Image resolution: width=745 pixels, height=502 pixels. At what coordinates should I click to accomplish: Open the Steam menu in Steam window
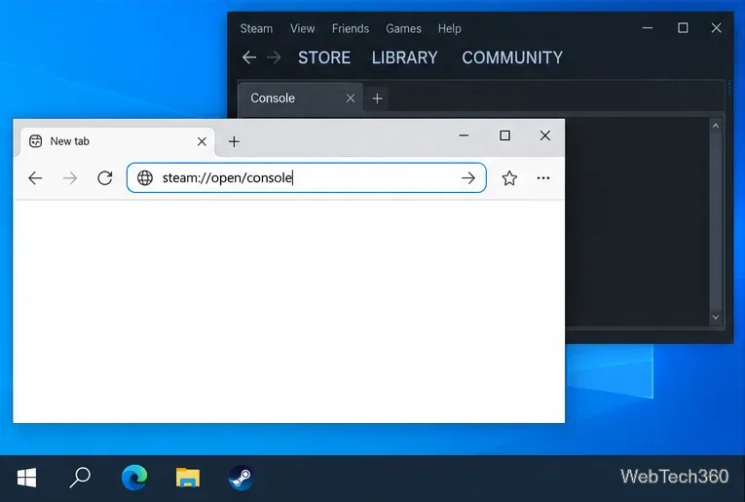point(256,28)
